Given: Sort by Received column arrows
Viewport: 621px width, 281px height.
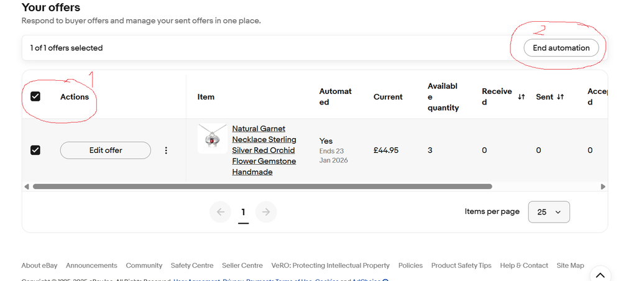Looking at the screenshot, I should pyautogui.click(x=522, y=97).
